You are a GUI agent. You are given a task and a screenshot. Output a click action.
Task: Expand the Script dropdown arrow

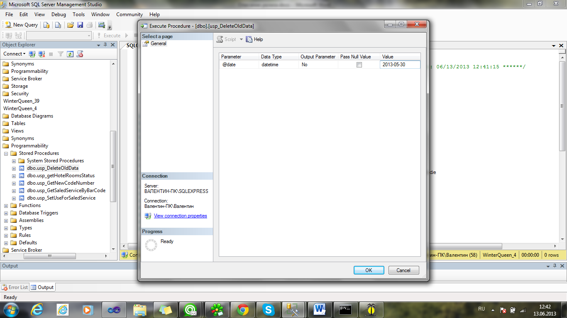point(241,39)
